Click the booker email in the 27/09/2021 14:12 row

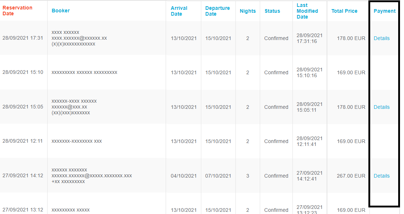[x=92, y=175]
